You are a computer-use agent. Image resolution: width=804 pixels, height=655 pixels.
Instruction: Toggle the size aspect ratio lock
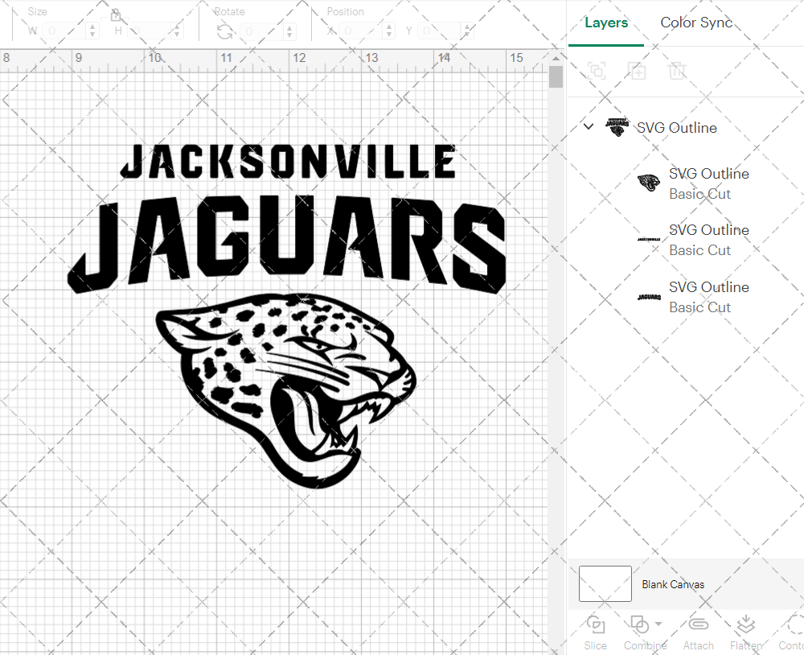point(116,15)
